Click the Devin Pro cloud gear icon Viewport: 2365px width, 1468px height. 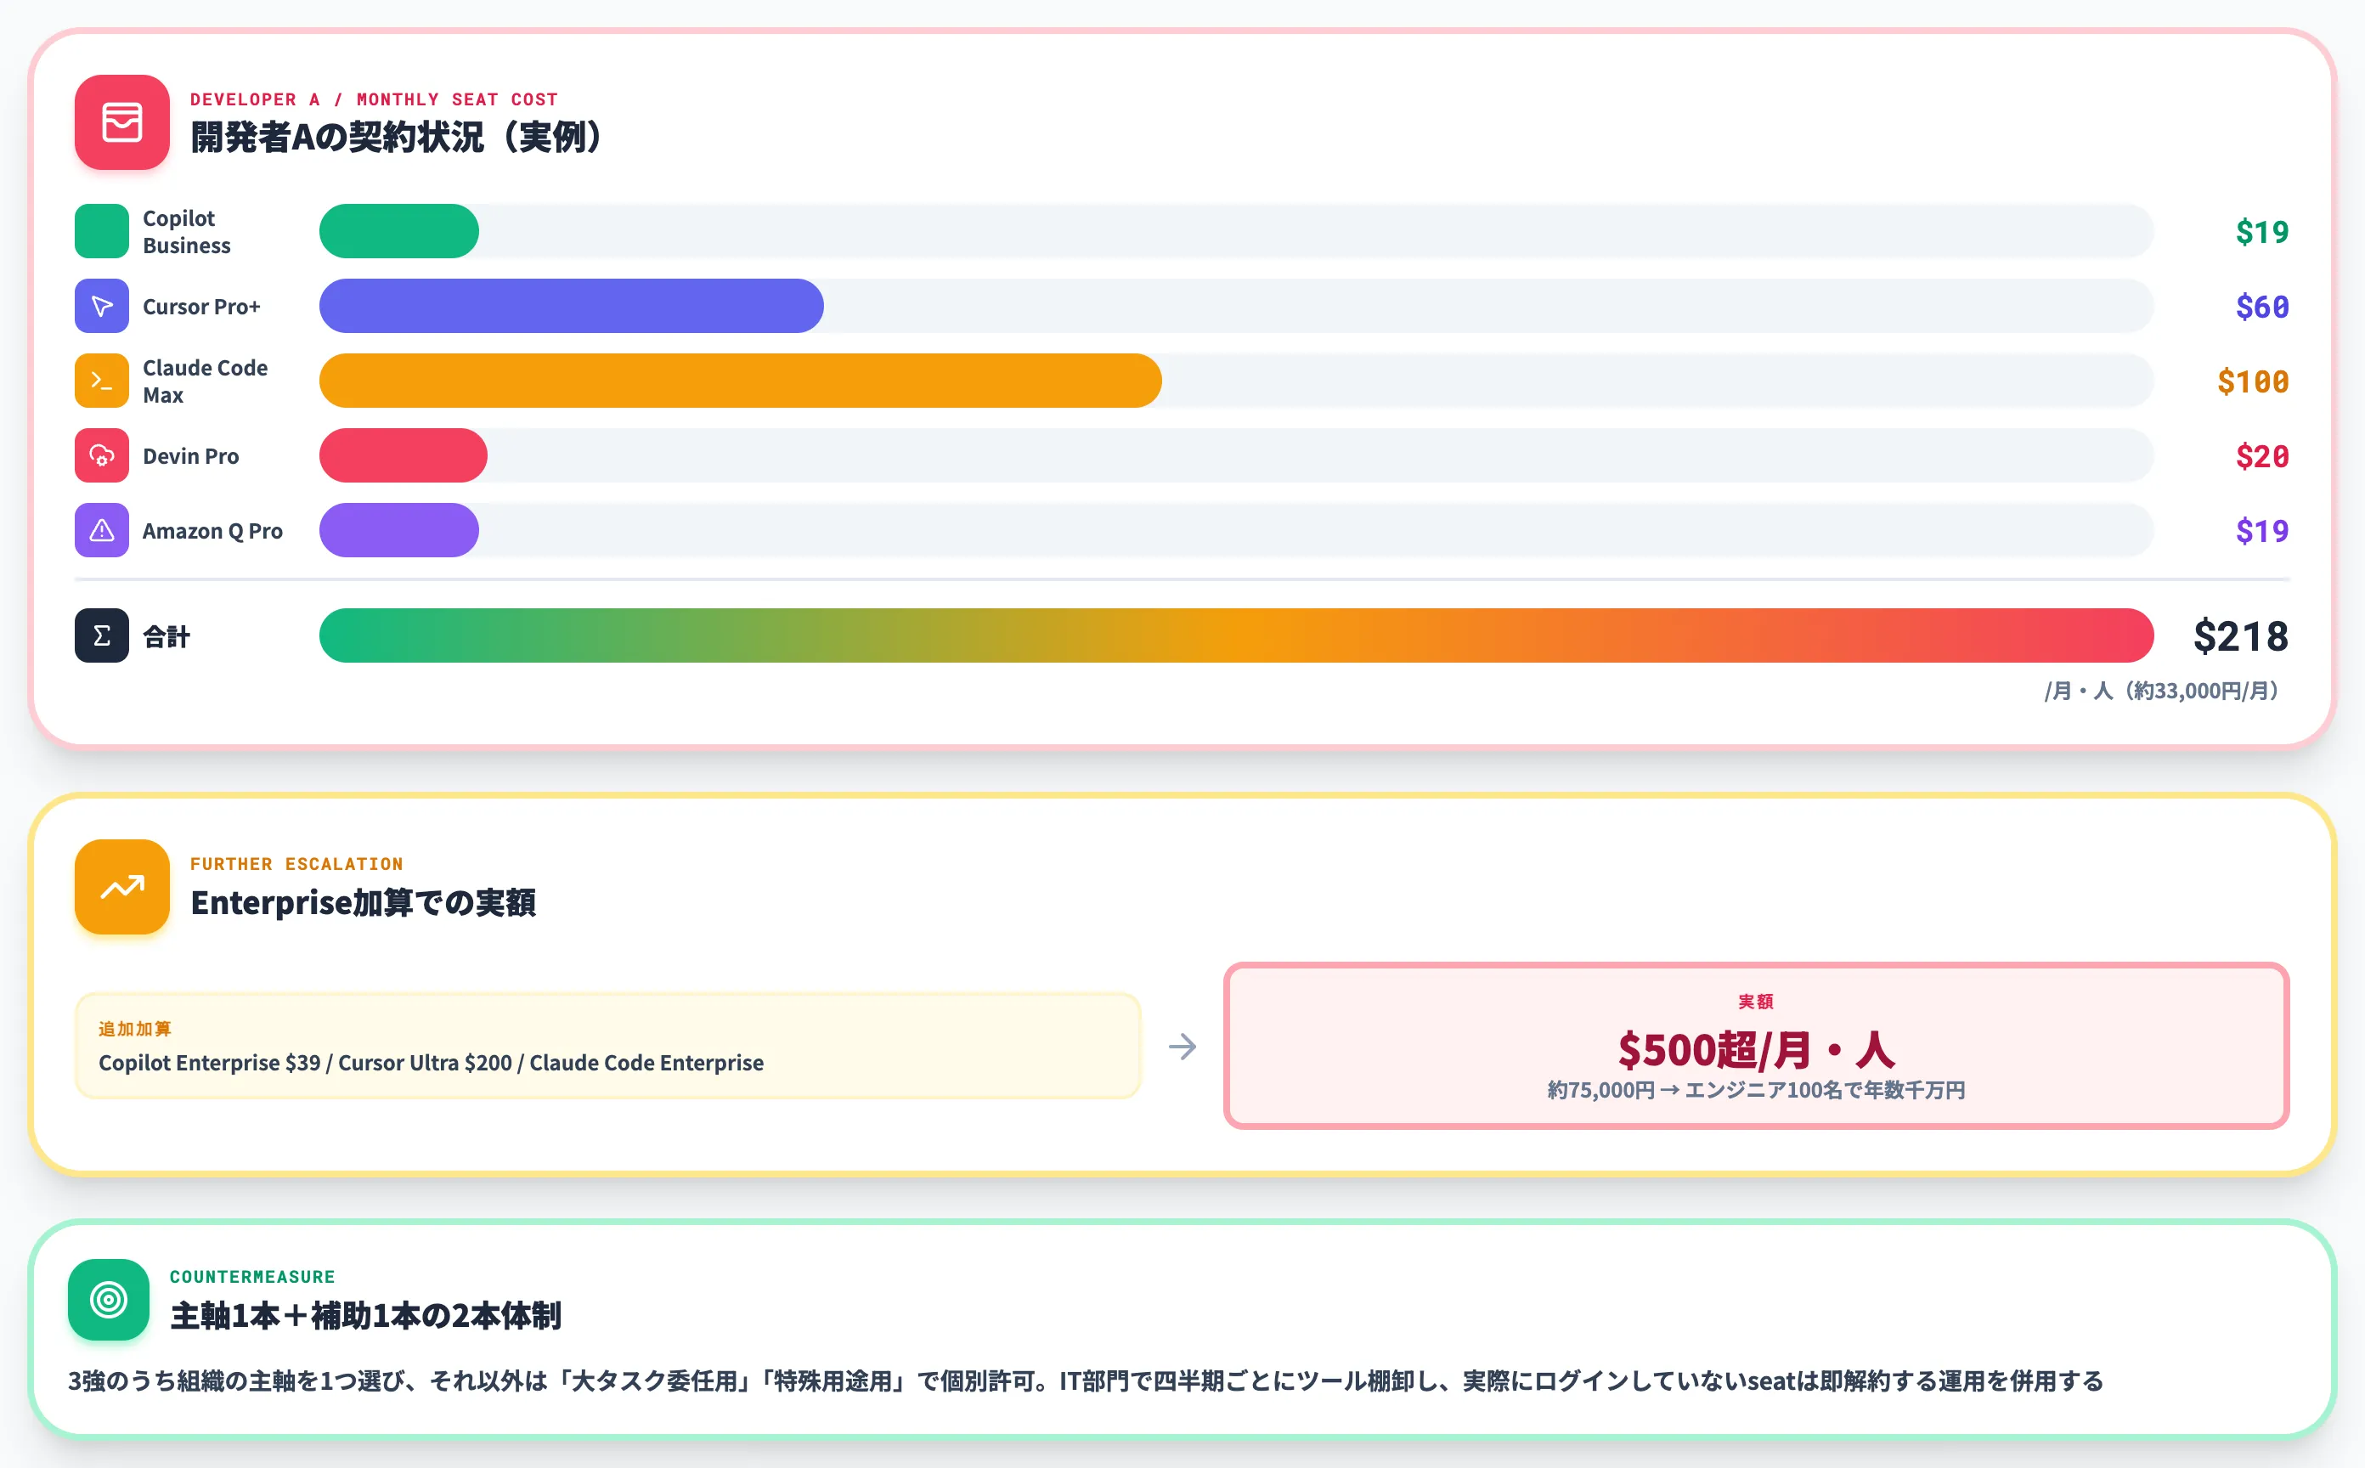click(x=102, y=455)
